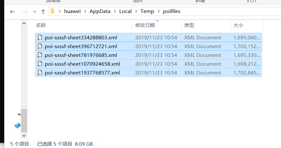Click the file icon of poi-sxssf-sheet396712721.xml
This screenshot has height=148, width=281.
coord(40,46)
